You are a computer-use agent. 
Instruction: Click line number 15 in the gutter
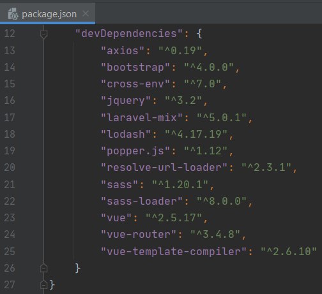pyautogui.click(x=10, y=84)
